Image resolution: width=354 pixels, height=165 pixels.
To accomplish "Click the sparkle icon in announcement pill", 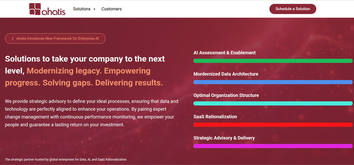I will click(x=12, y=38).
